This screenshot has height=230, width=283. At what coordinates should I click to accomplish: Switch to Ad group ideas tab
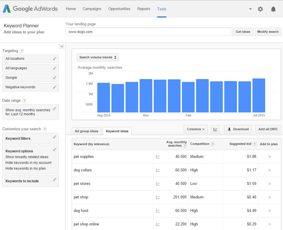pyautogui.click(x=86, y=131)
